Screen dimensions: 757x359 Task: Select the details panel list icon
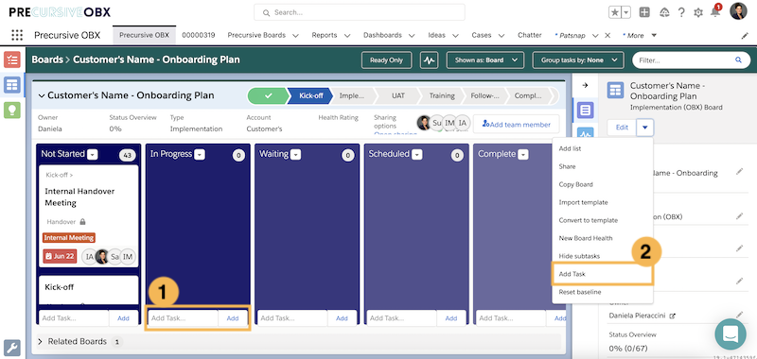tap(585, 111)
